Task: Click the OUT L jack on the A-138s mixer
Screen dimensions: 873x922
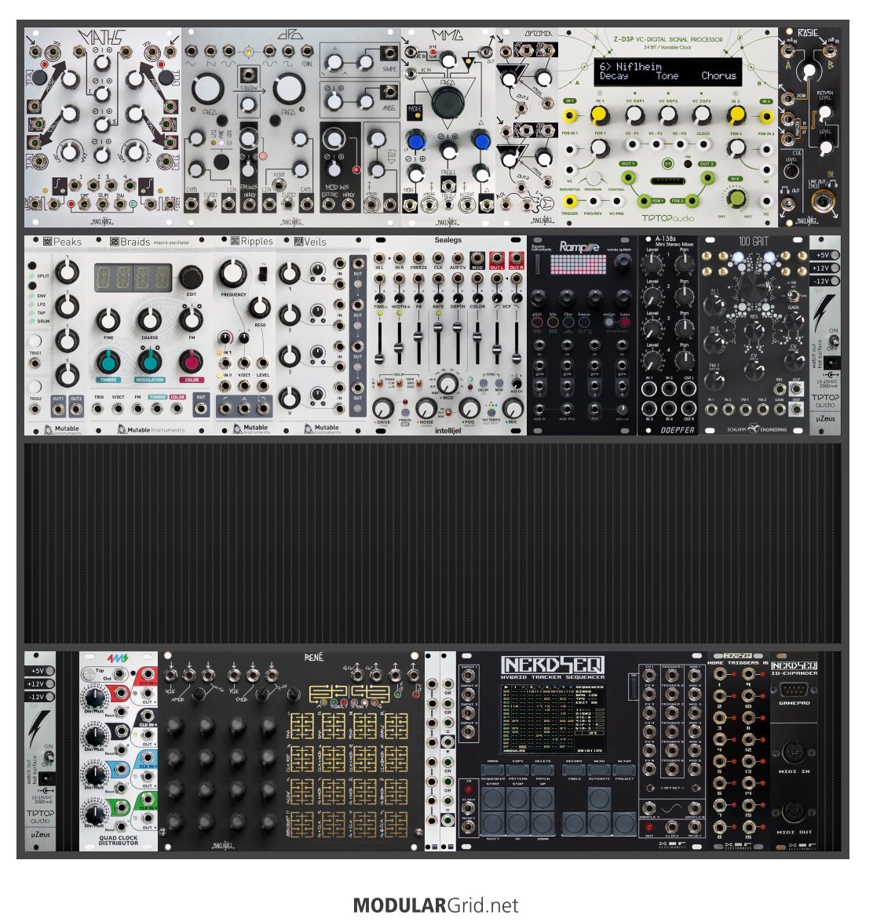Action: click(689, 388)
